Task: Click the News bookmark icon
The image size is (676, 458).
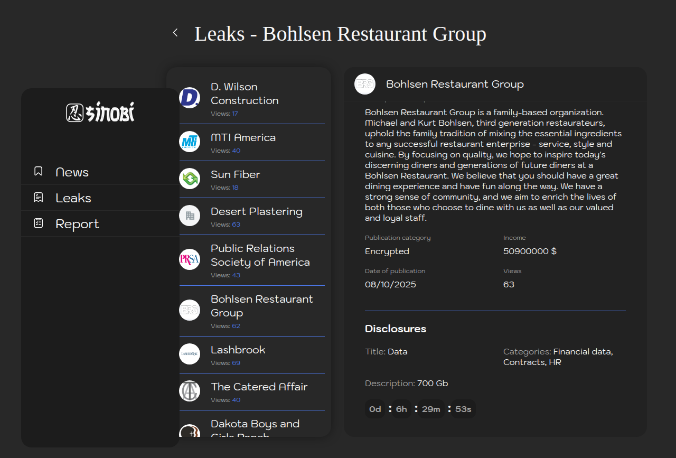Action: pyautogui.click(x=39, y=172)
